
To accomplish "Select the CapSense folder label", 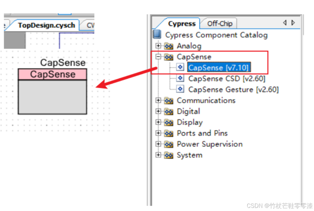I will coord(194,57).
